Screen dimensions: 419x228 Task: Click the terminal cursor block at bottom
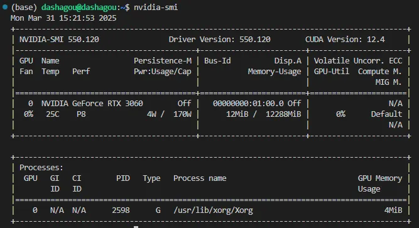tap(136, 227)
